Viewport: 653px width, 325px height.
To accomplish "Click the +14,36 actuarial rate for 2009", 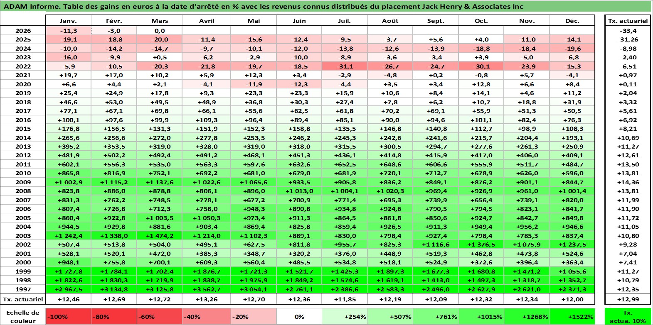I will click(x=628, y=182).
